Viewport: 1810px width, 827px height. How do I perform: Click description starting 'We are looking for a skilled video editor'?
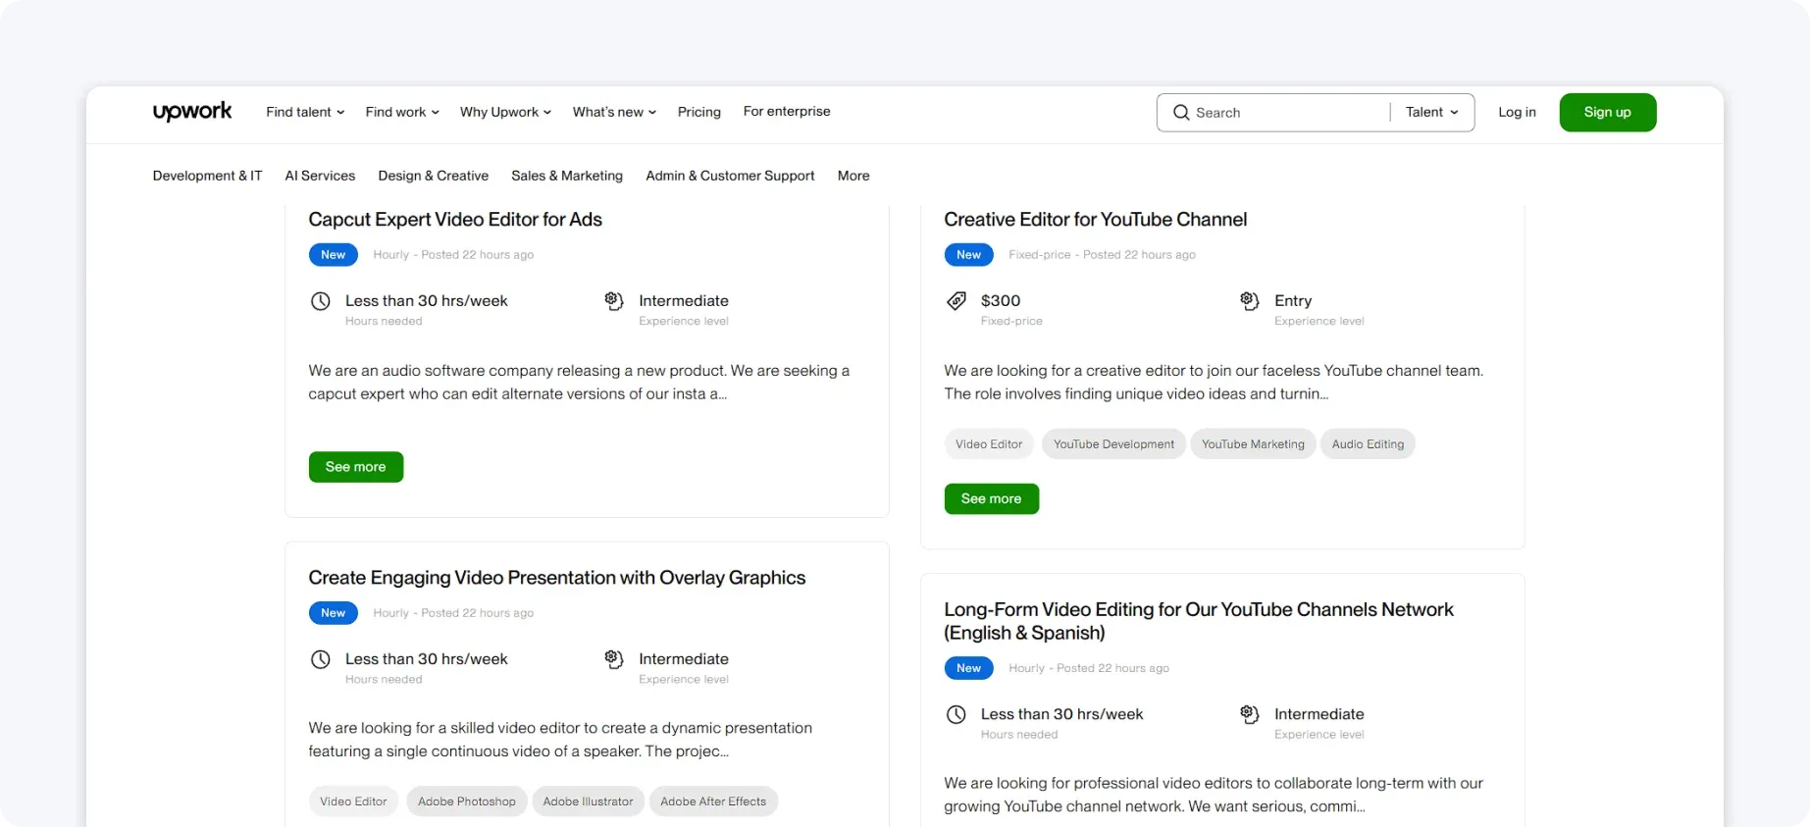point(560,740)
